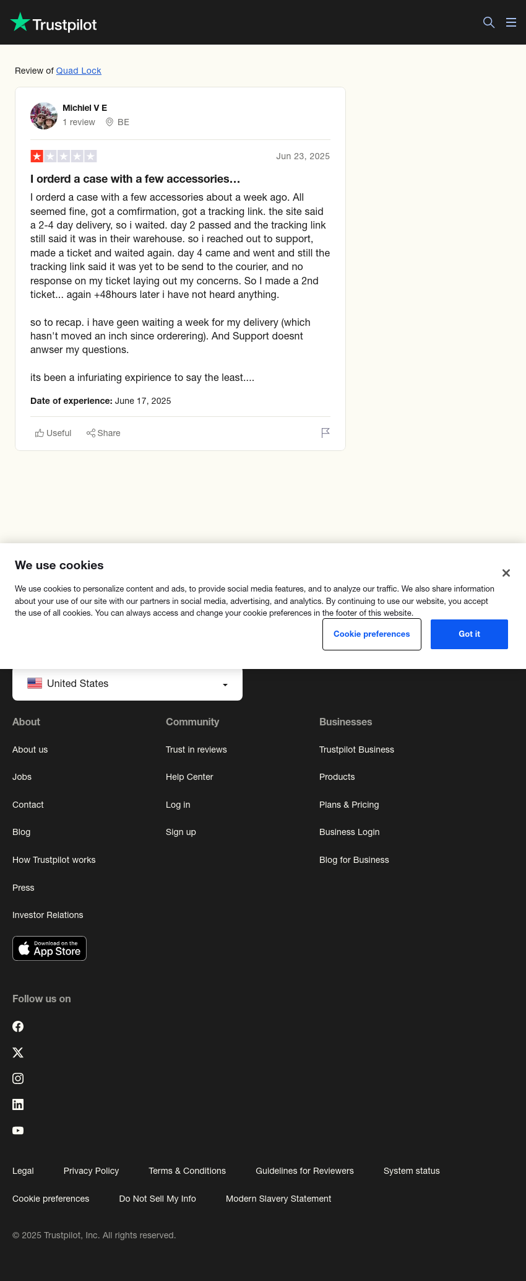Image resolution: width=526 pixels, height=1281 pixels.
Task: Open Blog for Business link
Action: [x=354, y=860]
